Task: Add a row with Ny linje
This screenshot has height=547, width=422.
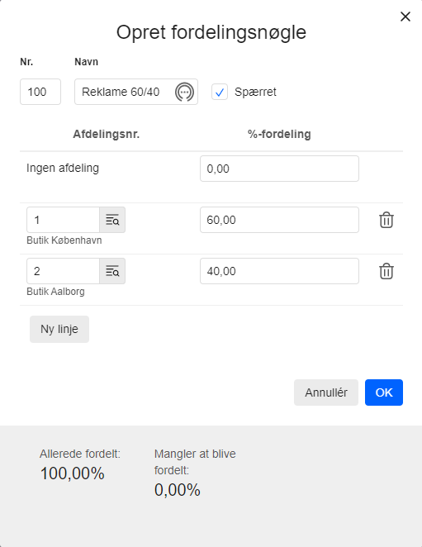Action: point(59,330)
